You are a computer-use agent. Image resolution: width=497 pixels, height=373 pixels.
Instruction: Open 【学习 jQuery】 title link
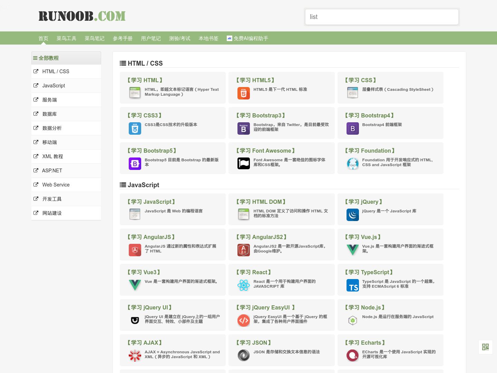(364, 202)
